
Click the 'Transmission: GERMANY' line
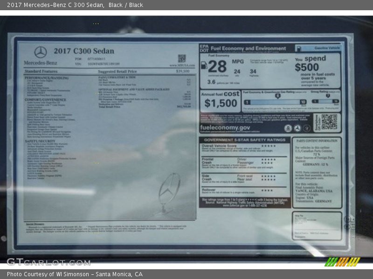pyautogui.click(x=313, y=201)
